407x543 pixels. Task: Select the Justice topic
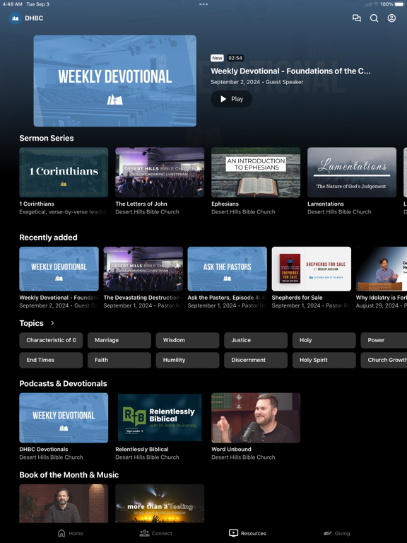coord(256,340)
